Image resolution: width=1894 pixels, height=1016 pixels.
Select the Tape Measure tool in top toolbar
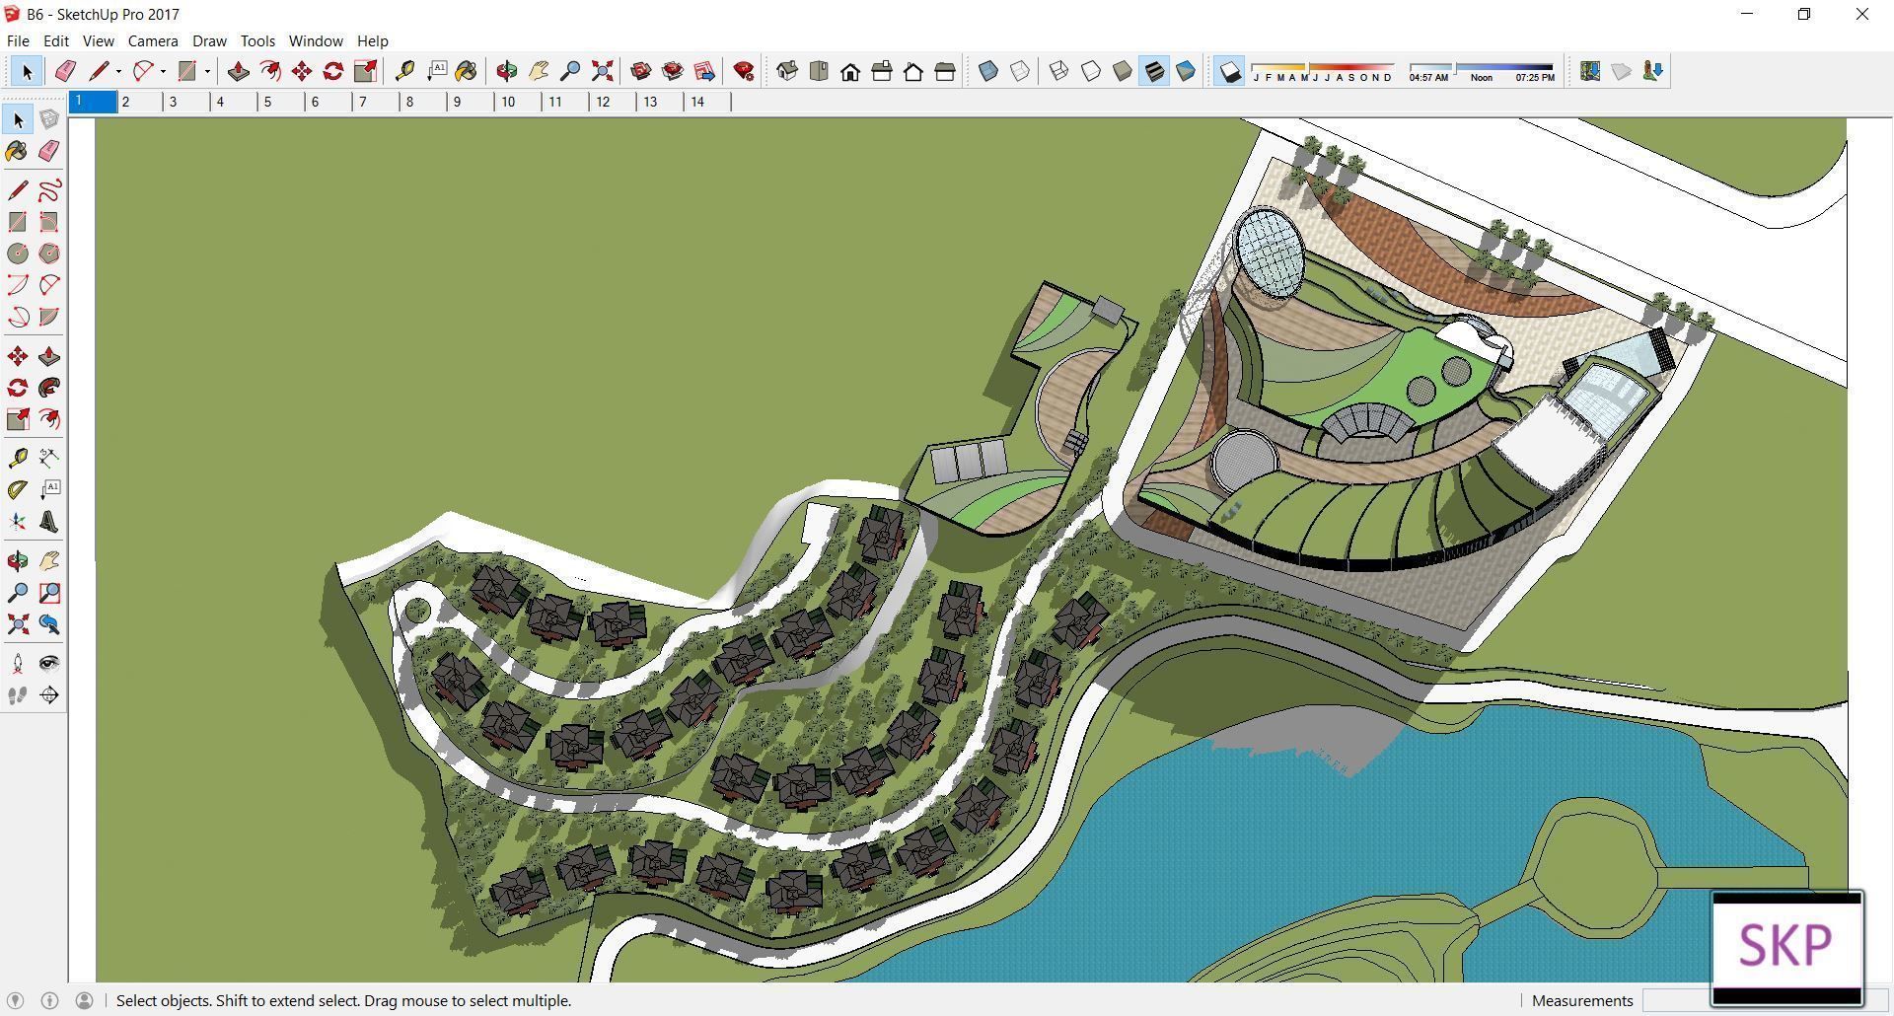coord(404,71)
